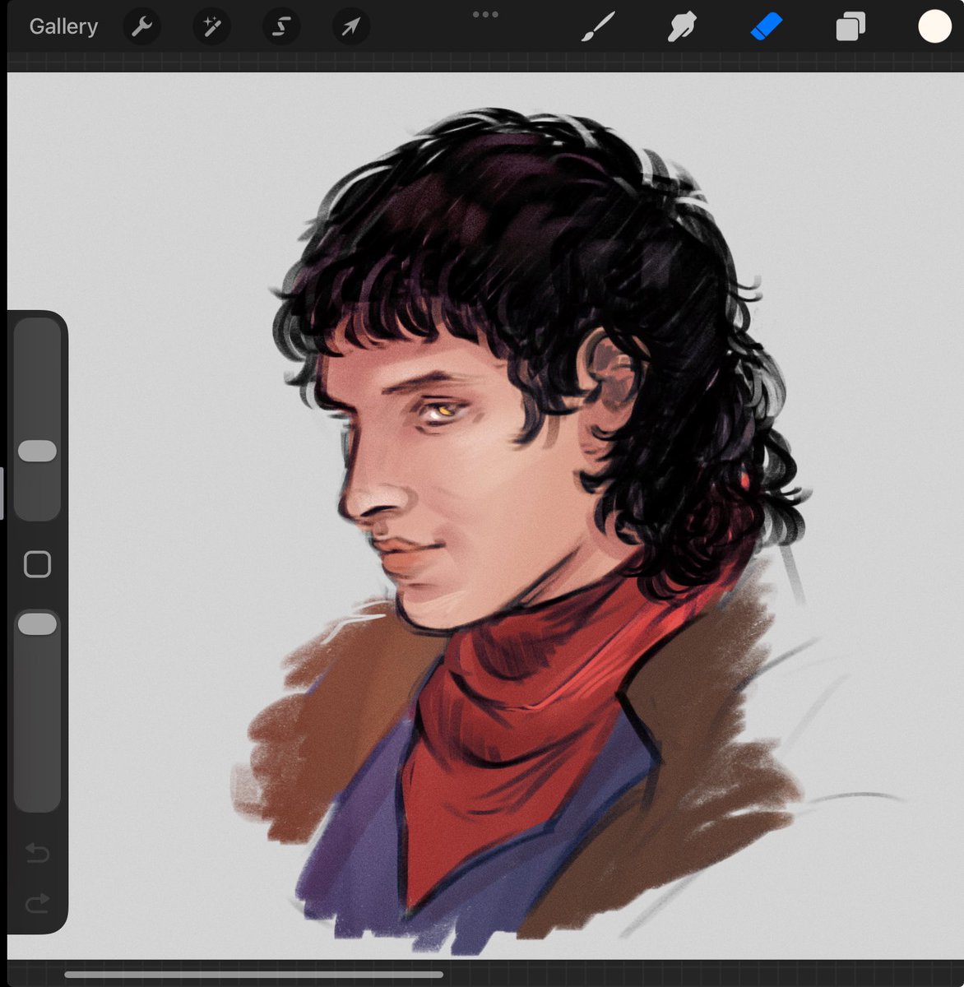Open the color picker circle
964x987 pixels.
[932, 25]
